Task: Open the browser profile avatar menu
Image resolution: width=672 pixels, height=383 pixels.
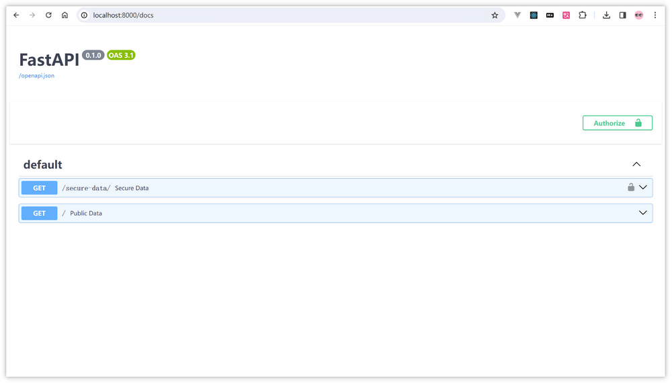Action: point(638,15)
